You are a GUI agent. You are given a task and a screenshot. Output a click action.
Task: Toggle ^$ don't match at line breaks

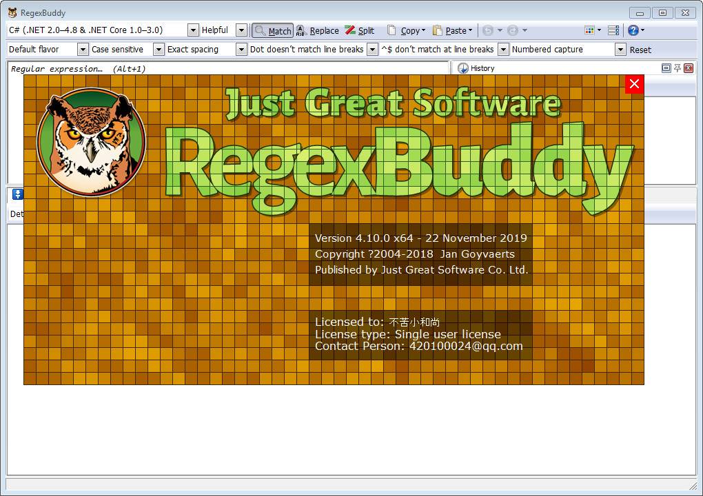click(445, 50)
